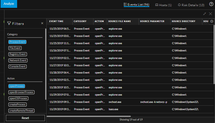Switch to Hosts (1) tab
215x123 pixels.
point(163,5)
